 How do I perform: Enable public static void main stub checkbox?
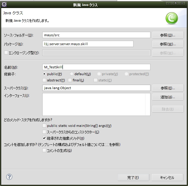44,125
